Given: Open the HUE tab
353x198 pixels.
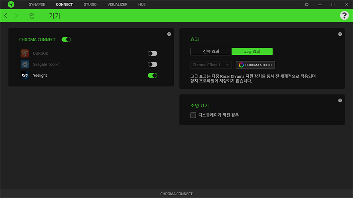Looking at the screenshot, I should [x=142, y=4].
